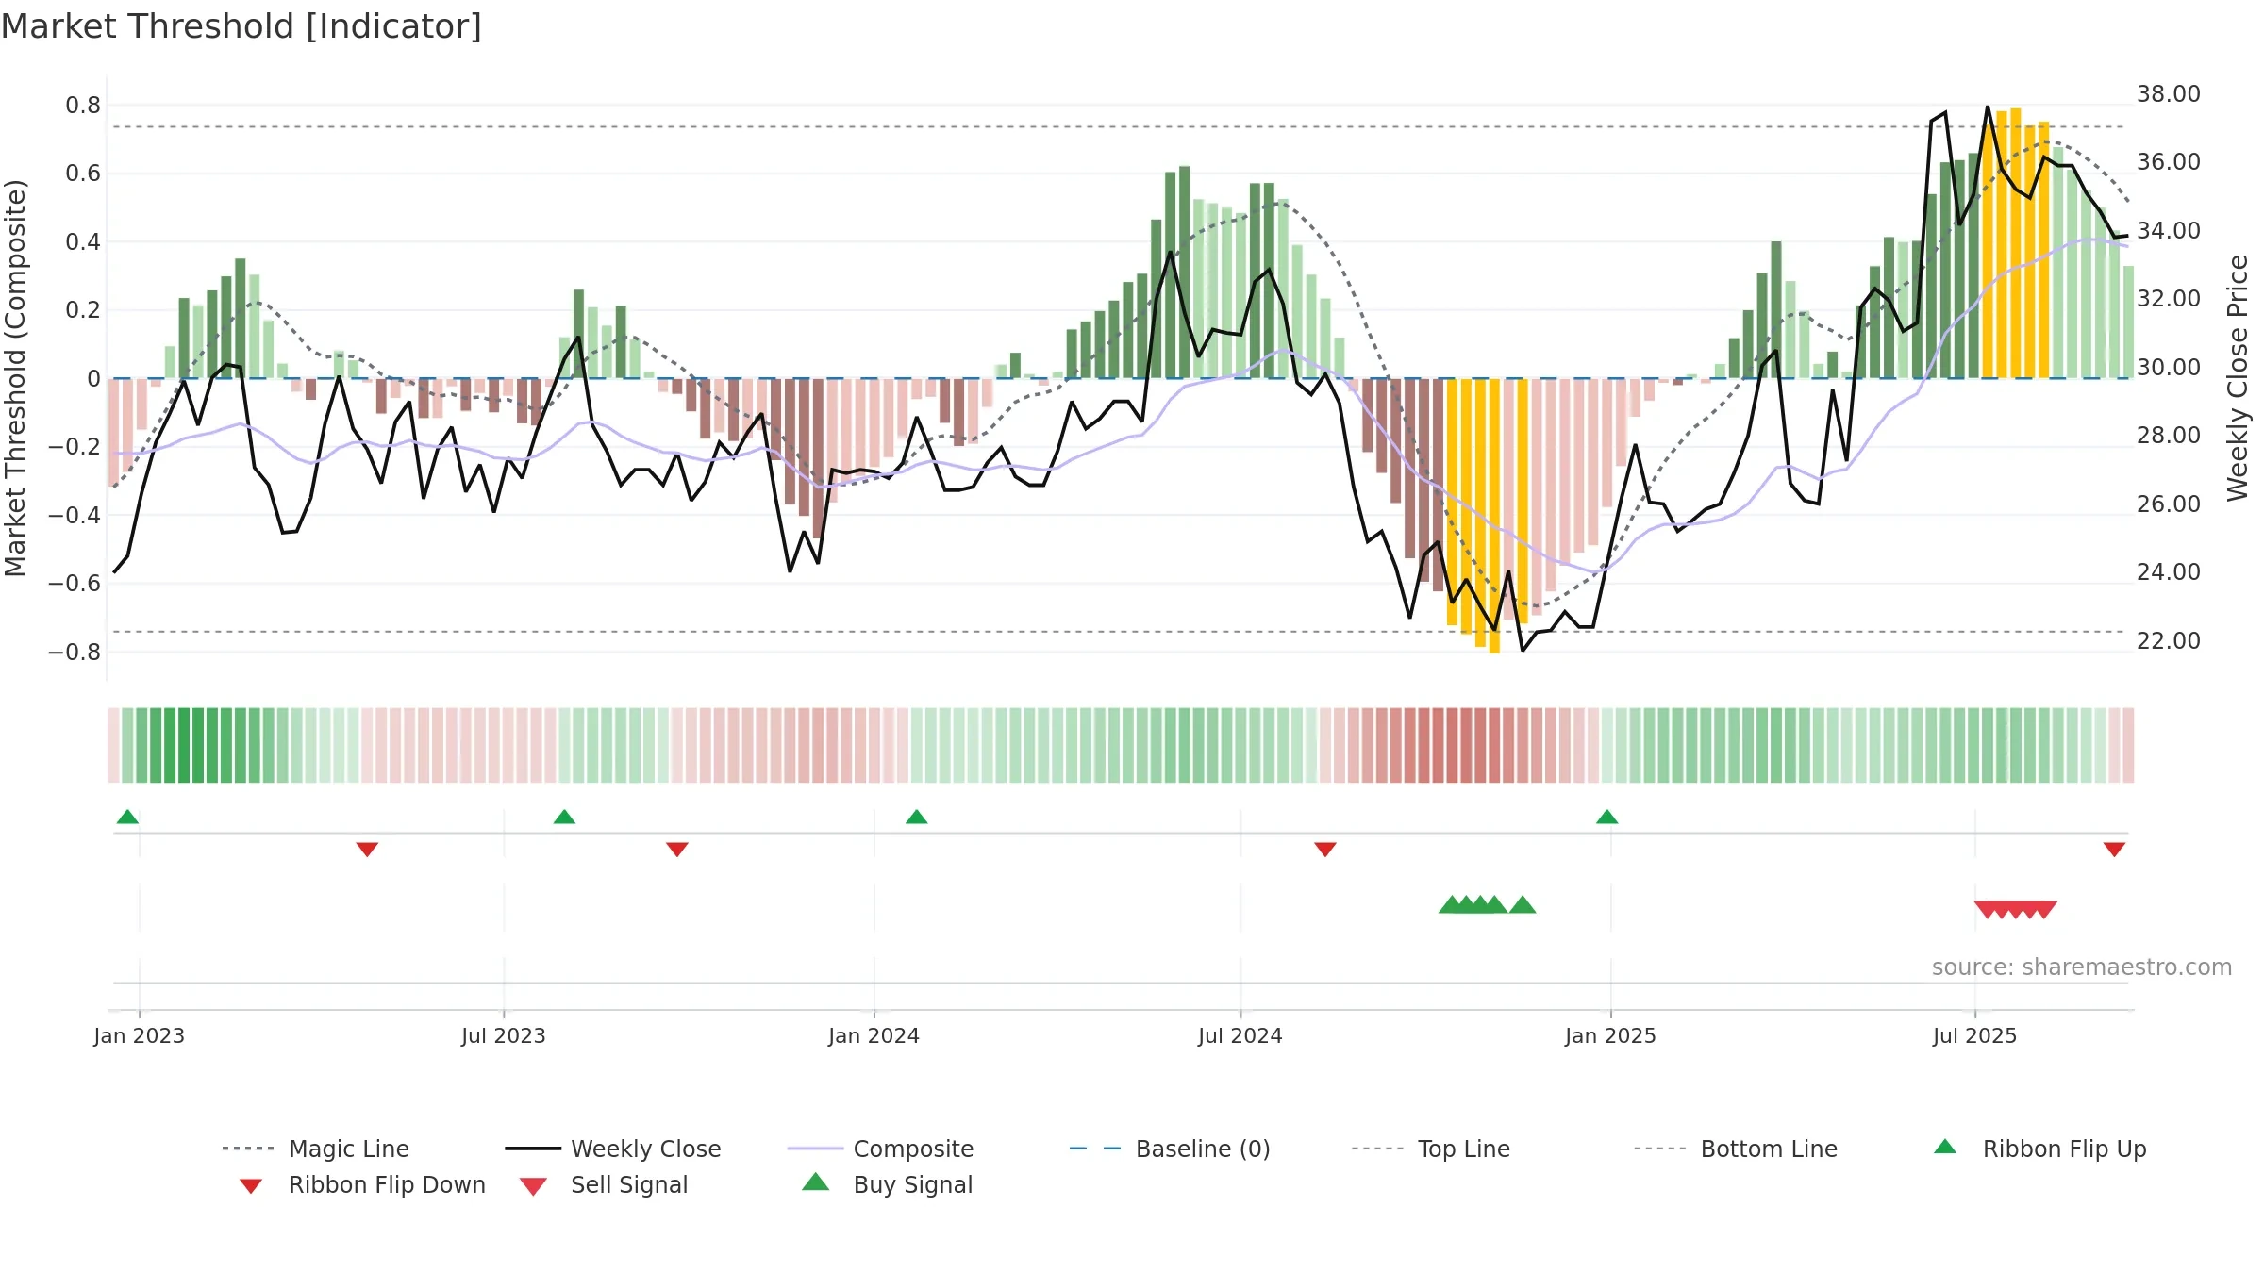
Task: Click the green flip-up triangle near late January 2024
Action: (916, 817)
